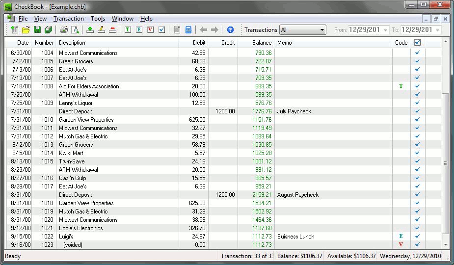Click the green T code on Aid For Elders row

click(401, 86)
